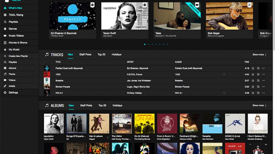
Task: Add Breathe to playlist icon
Action: click(x=258, y=81)
